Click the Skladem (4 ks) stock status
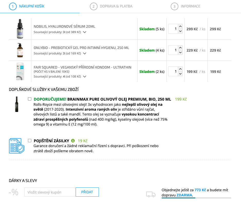Image resolution: width=241 pixels, height=210 pixels. point(152,50)
